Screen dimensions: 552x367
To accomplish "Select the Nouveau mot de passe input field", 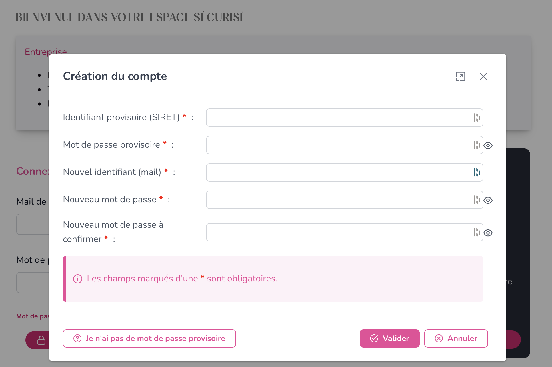I will [x=345, y=200].
